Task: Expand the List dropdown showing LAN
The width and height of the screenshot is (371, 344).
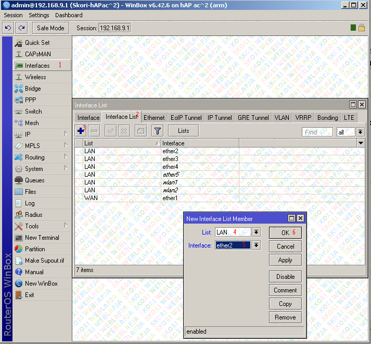Action: tap(256, 232)
